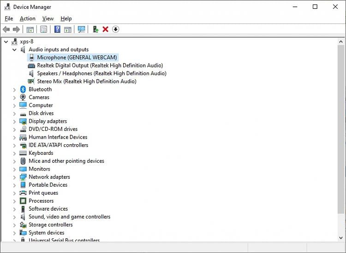Expand Sound, video and game controllers
Screen dimensions: 346x253
(15, 217)
